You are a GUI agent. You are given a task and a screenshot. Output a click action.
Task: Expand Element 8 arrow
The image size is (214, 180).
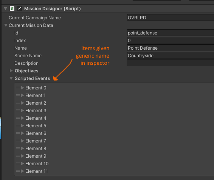[x=23, y=149]
